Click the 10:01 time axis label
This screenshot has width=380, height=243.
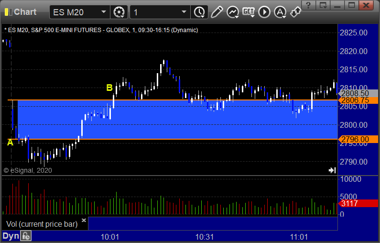point(110,237)
